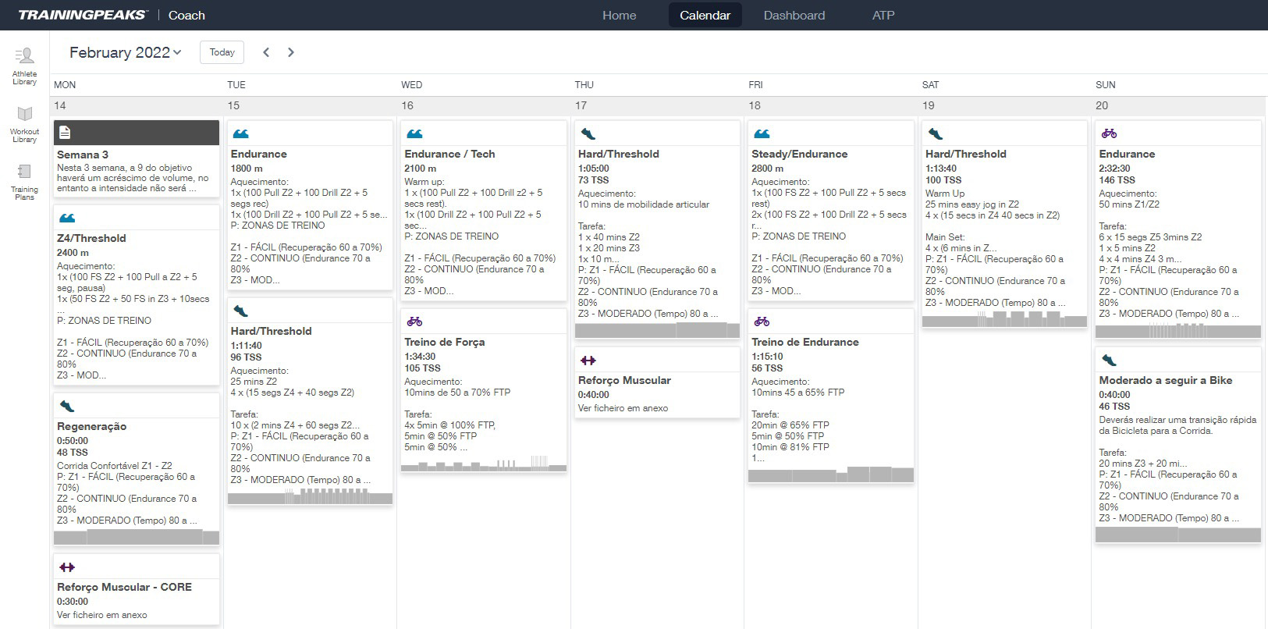The image size is (1268, 629).
Task: Go to next week with right chevron
Action: (x=291, y=52)
